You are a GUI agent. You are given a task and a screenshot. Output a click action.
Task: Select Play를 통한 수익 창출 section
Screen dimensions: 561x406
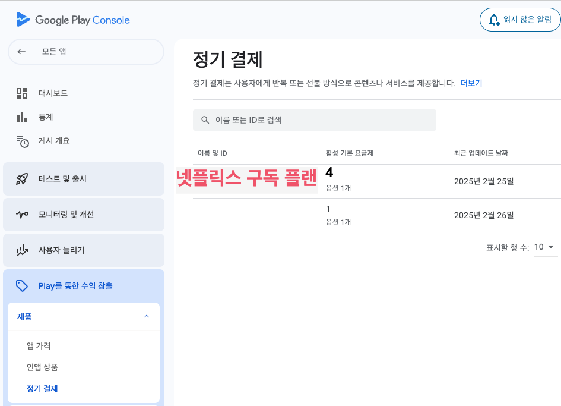click(x=84, y=286)
